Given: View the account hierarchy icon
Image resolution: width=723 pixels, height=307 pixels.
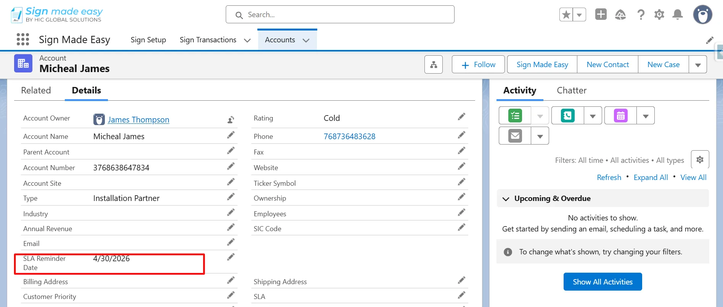Looking at the screenshot, I should coord(434,64).
